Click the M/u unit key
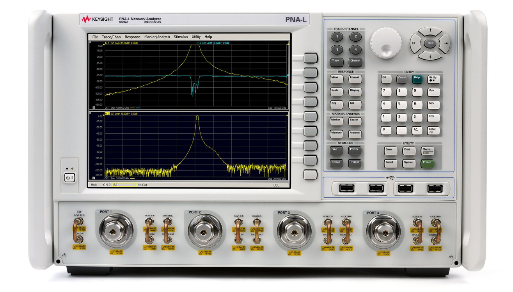Screen dimensions: 513x292 tap(433, 105)
